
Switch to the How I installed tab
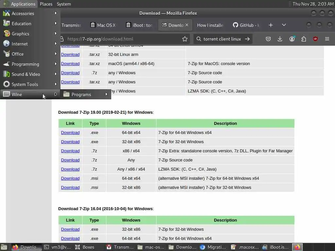210,25
